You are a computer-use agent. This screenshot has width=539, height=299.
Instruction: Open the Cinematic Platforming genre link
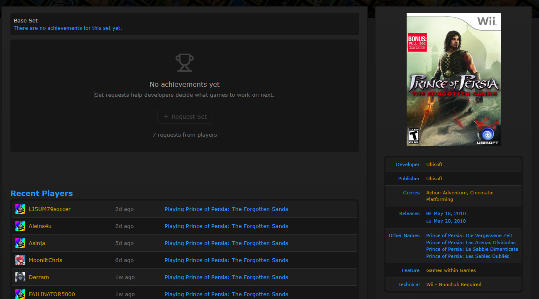pos(460,196)
